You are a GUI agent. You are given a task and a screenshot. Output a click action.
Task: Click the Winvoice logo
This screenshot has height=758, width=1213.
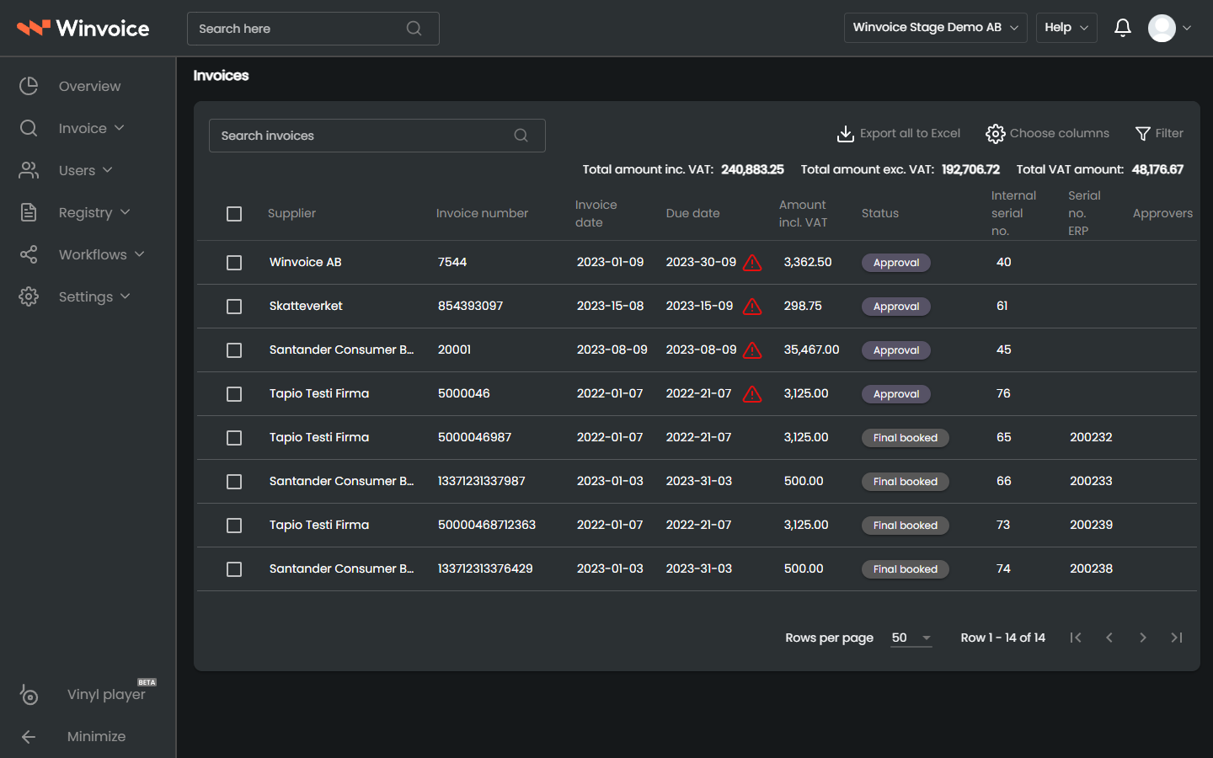click(83, 29)
